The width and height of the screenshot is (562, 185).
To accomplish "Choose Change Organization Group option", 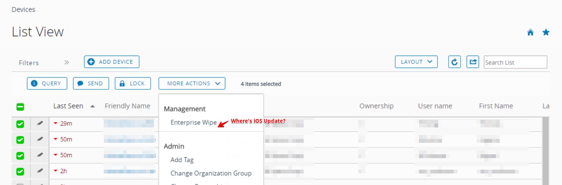I will pyautogui.click(x=211, y=173).
